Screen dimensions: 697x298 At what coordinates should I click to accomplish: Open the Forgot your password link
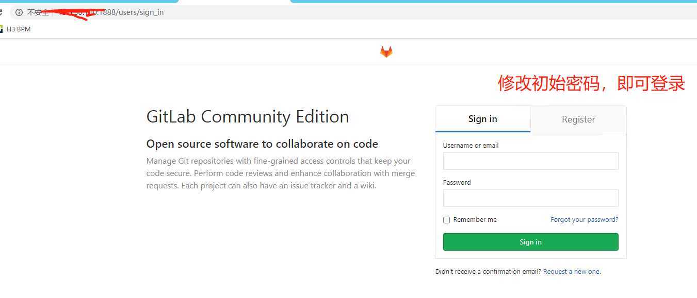coord(585,220)
